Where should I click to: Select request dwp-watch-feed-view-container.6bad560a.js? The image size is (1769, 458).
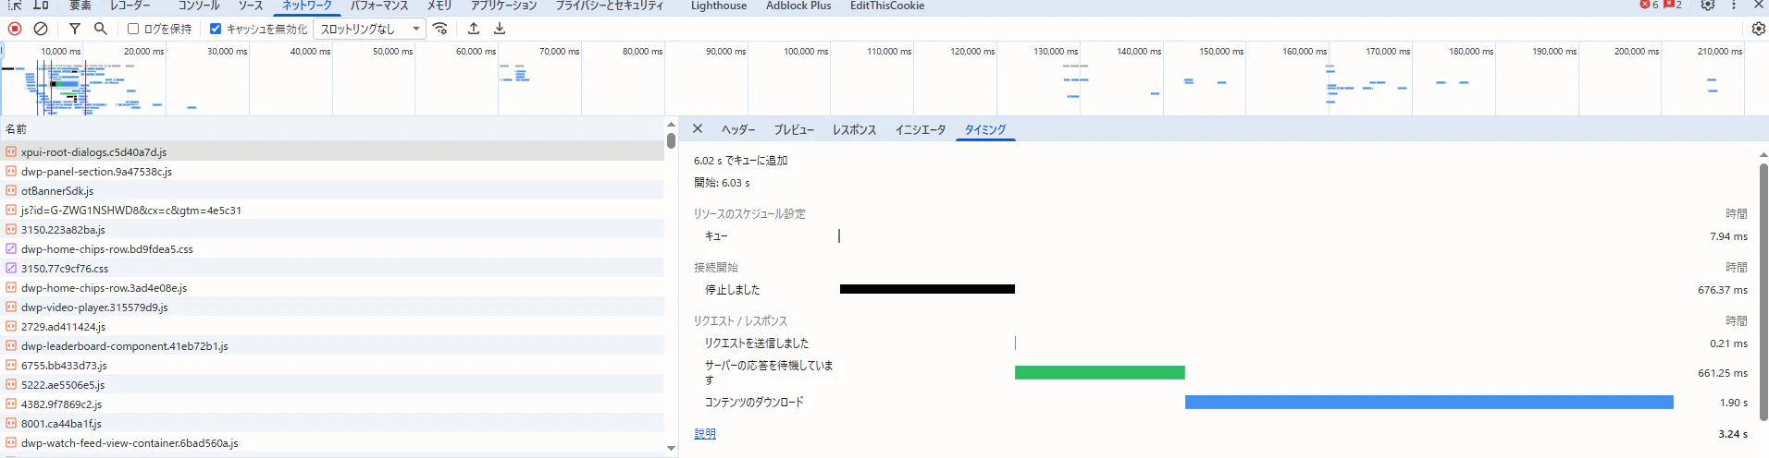pos(332,442)
